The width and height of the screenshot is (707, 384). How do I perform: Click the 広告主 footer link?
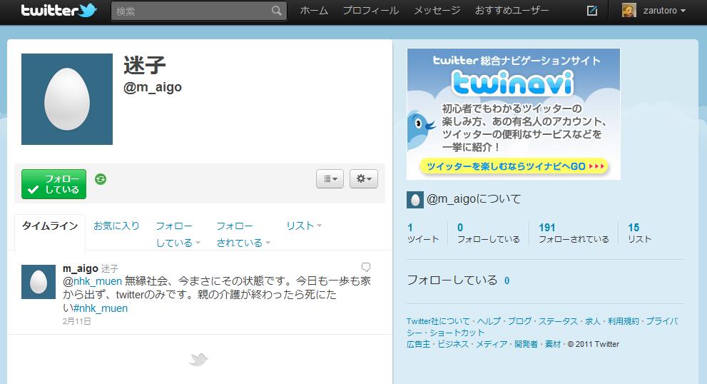pos(419,344)
